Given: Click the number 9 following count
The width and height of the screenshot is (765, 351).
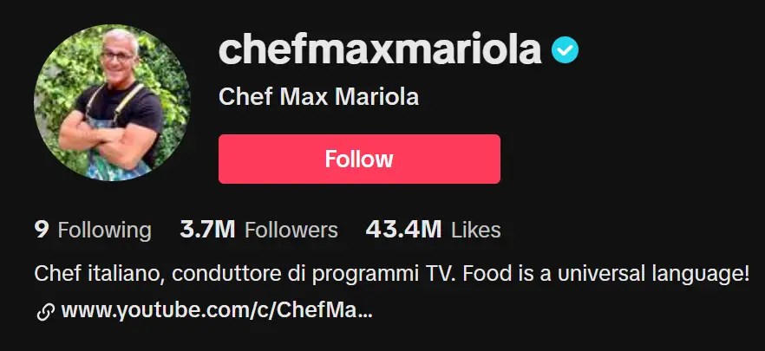Looking at the screenshot, I should tap(42, 229).
